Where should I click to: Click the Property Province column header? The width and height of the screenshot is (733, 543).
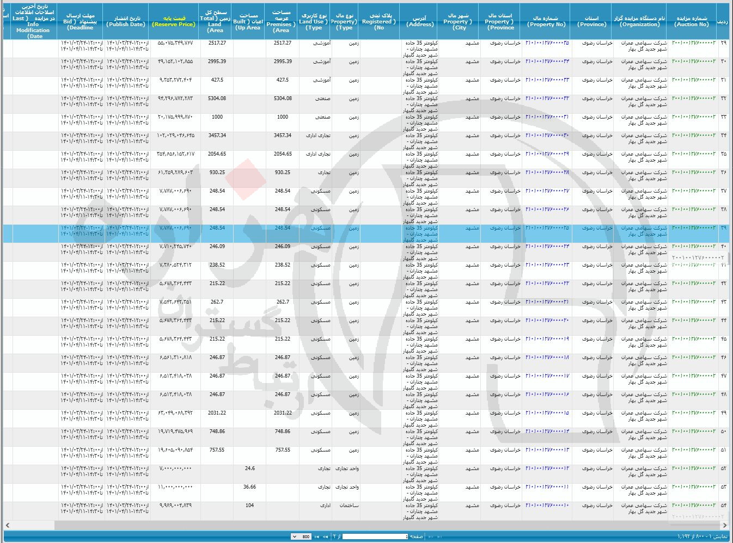coord(500,21)
